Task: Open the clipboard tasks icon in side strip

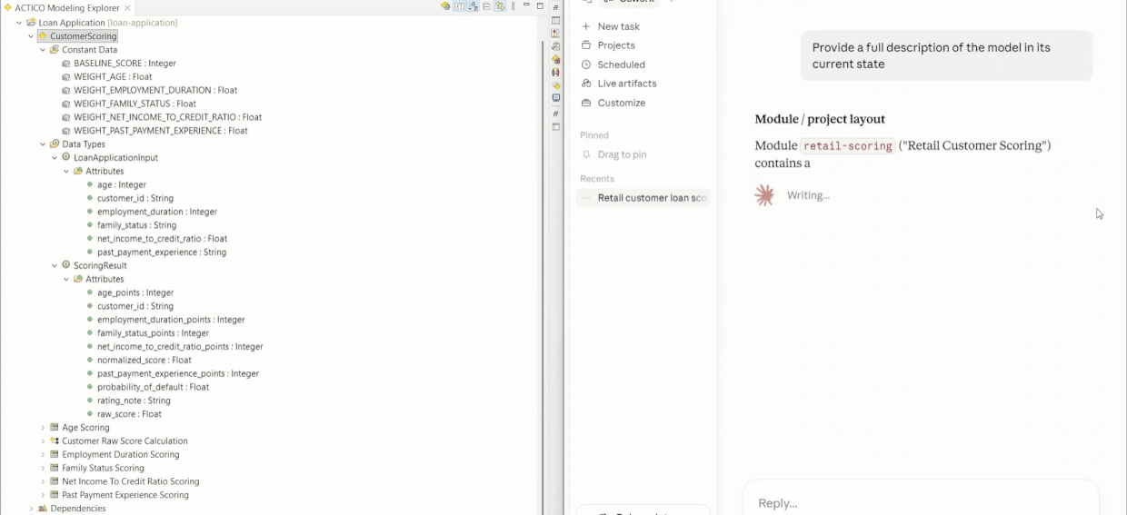Action: tap(556, 46)
